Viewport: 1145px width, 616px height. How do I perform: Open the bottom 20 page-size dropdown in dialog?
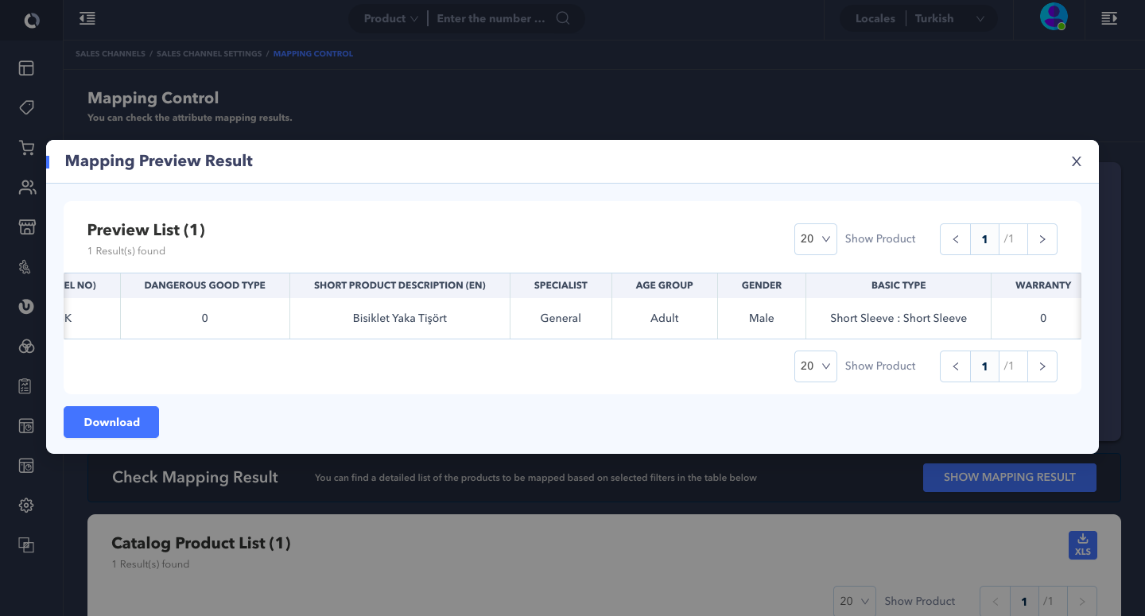815,366
